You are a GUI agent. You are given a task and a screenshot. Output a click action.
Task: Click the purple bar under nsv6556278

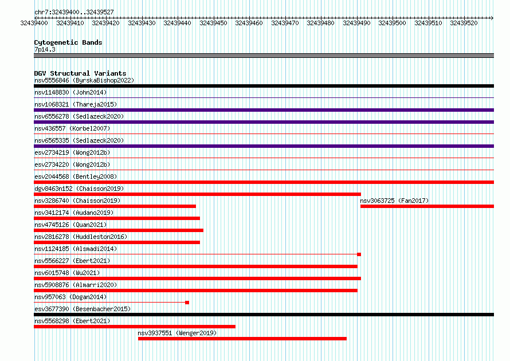(264, 122)
